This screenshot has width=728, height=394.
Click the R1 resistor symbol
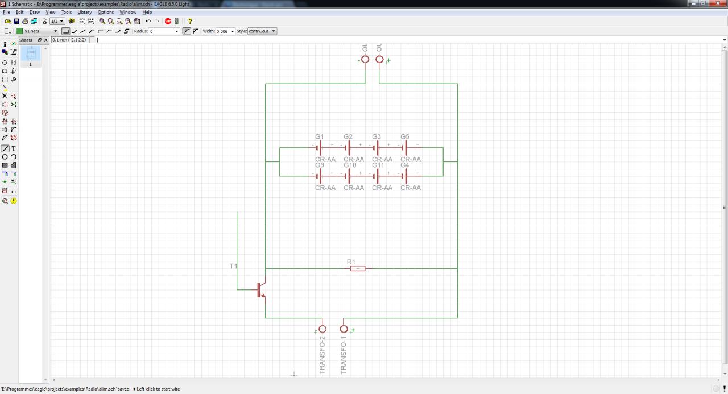pyautogui.click(x=358, y=268)
